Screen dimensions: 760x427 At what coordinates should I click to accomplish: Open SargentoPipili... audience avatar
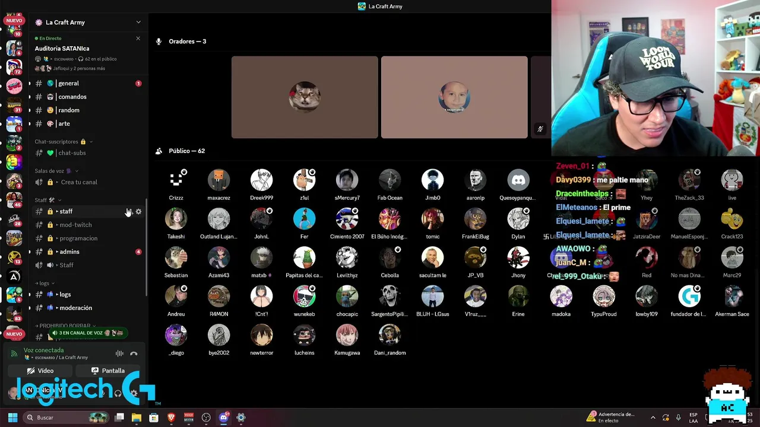389,296
